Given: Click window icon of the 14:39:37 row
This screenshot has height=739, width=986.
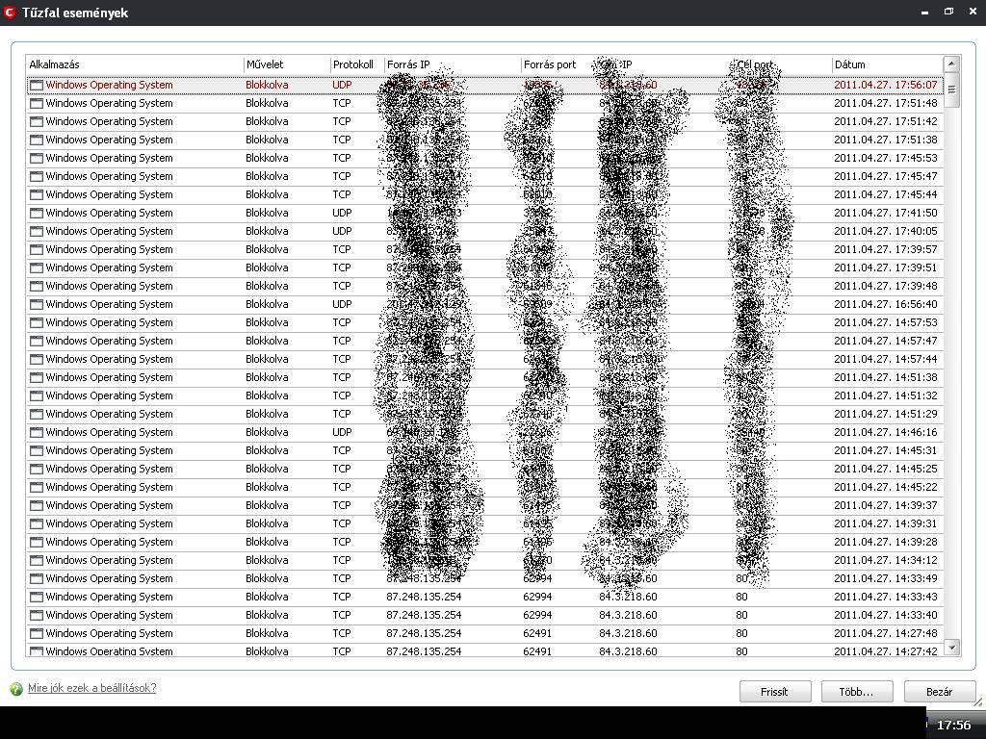Looking at the screenshot, I should click(x=37, y=505).
